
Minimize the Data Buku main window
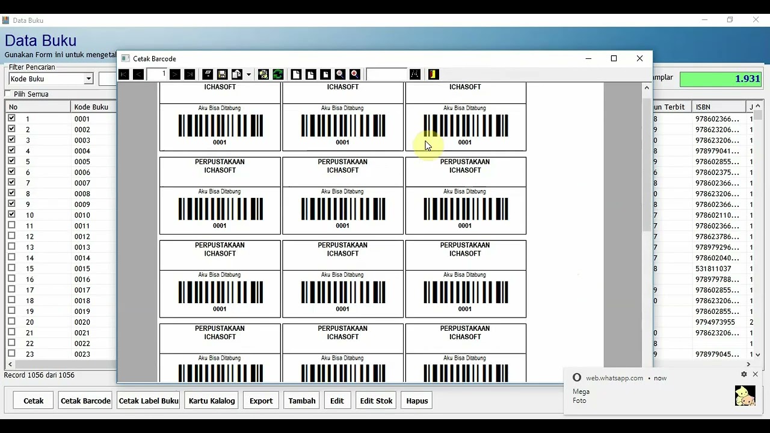704,20
